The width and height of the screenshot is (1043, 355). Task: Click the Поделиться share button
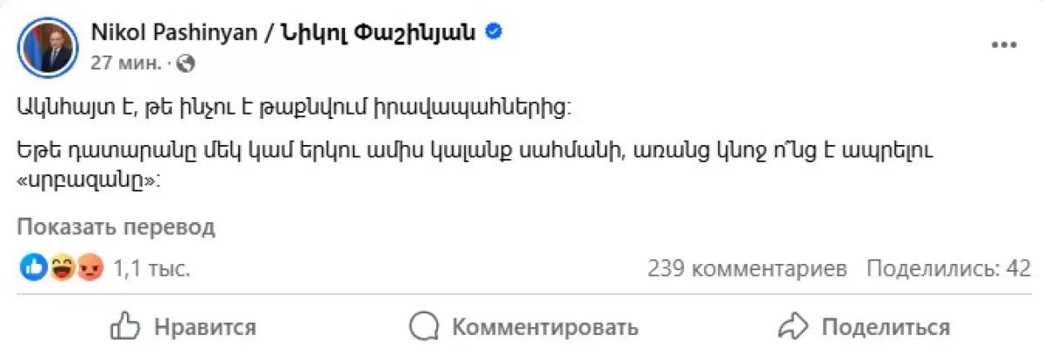[x=864, y=327]
